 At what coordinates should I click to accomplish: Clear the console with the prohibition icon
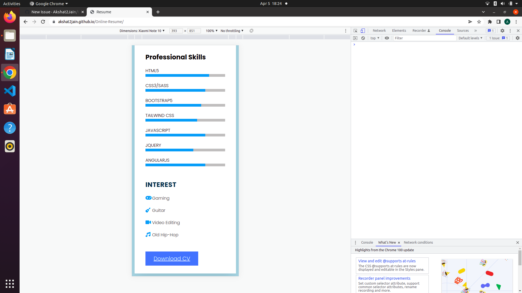tap(363, 38)
